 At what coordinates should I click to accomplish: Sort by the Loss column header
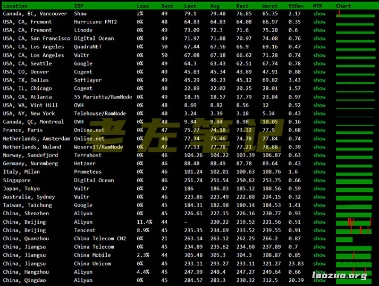coord(142,6)
